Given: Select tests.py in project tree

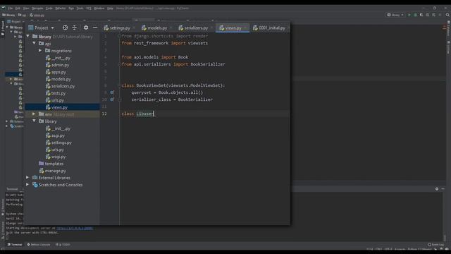Looking at the screenshot, I should pyautogui.click(x=56, y=93).
